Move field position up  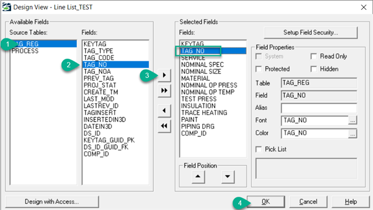pyautogui.click(x=198, y=176)
